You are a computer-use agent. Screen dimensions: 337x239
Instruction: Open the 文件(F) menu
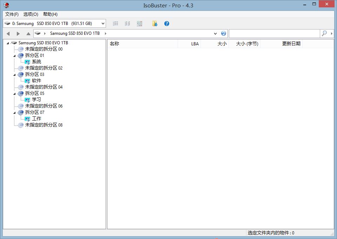coord(12,14)
